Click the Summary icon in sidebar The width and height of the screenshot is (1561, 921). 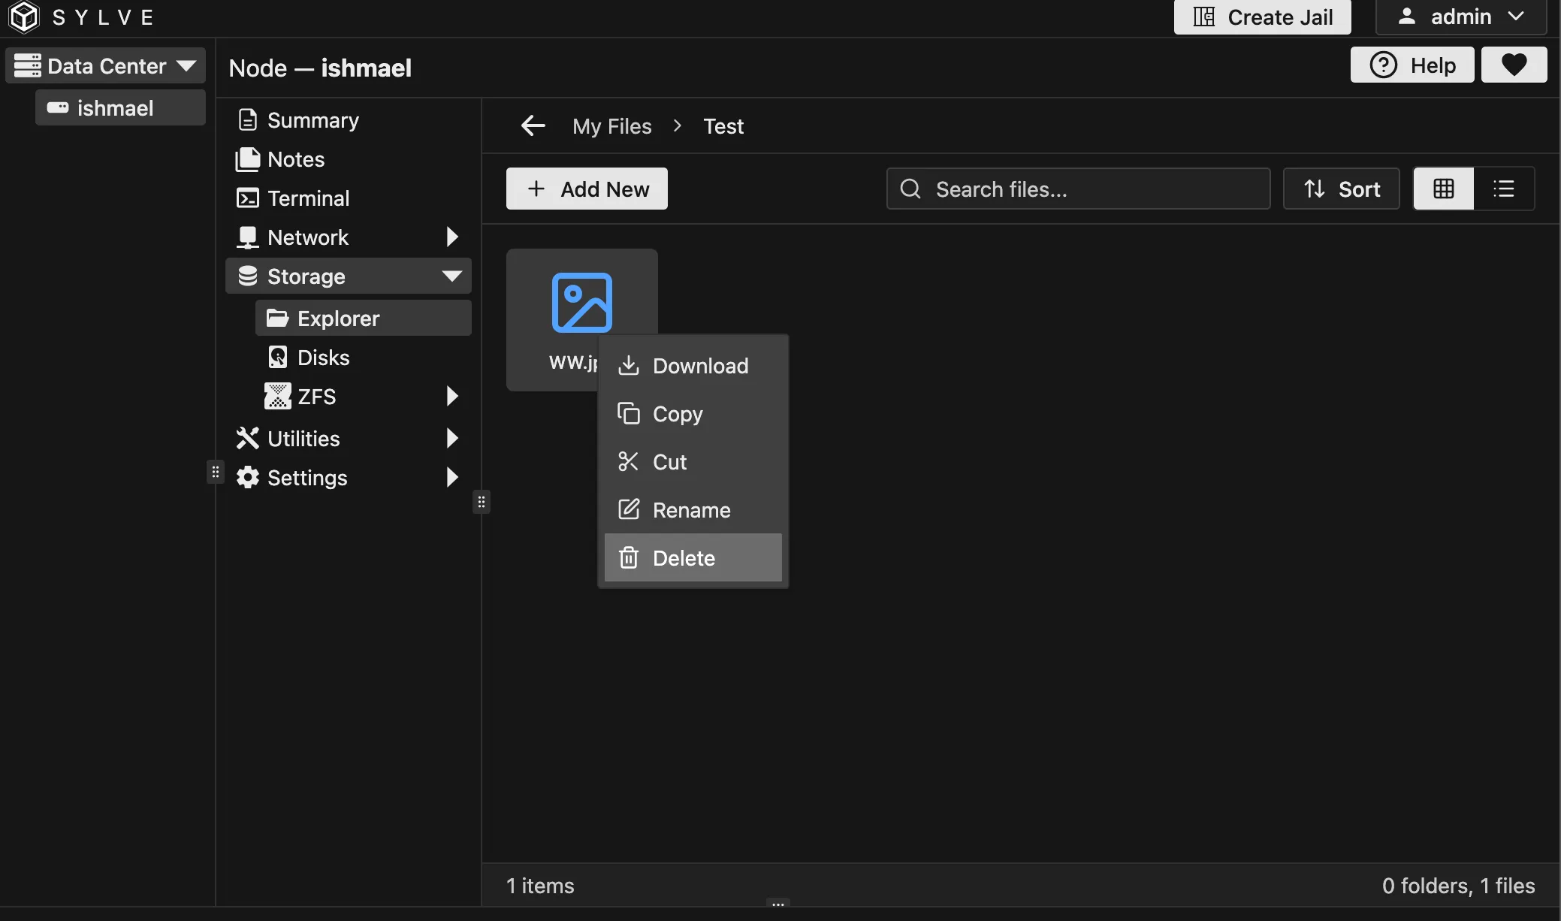point(248,119)
